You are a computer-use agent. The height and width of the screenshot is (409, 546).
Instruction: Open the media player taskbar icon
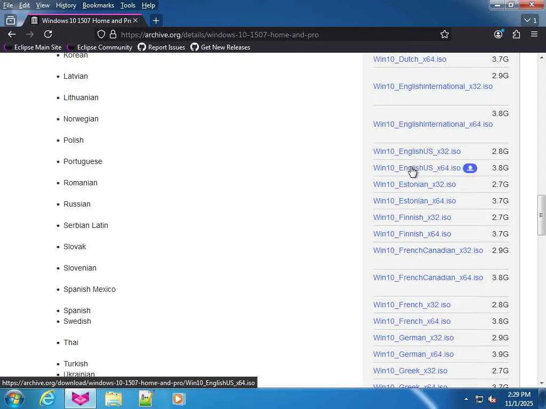(x=178, y=398)
